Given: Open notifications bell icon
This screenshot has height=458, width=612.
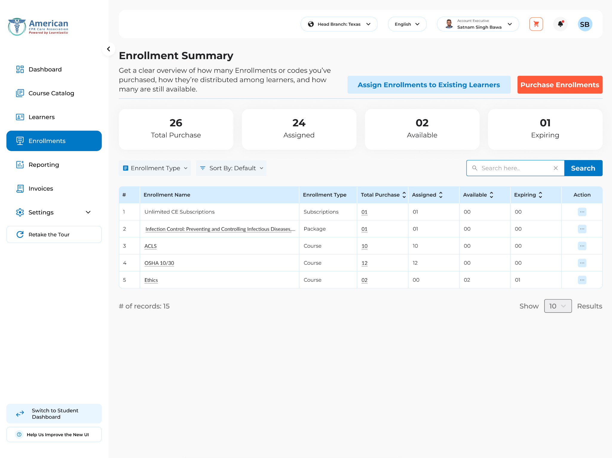Looking at the screenshot, I should click(x=561, y=24).
